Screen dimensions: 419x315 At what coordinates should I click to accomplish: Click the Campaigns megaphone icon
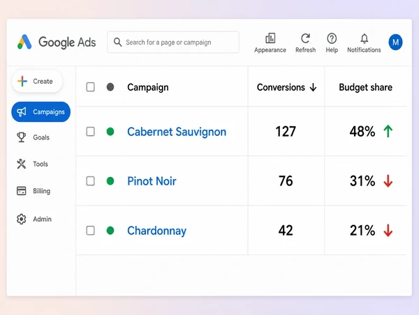click(22, 112)
